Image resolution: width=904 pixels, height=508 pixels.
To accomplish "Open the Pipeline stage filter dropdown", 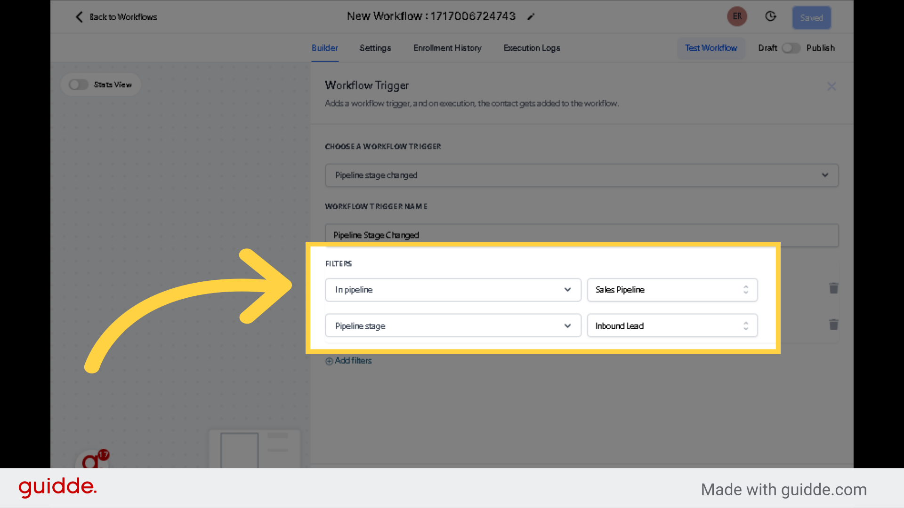I will (453, 326).
